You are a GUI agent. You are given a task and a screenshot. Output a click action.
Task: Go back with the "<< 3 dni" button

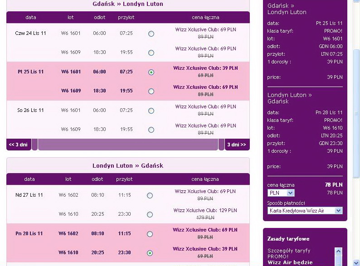(19, 145)
